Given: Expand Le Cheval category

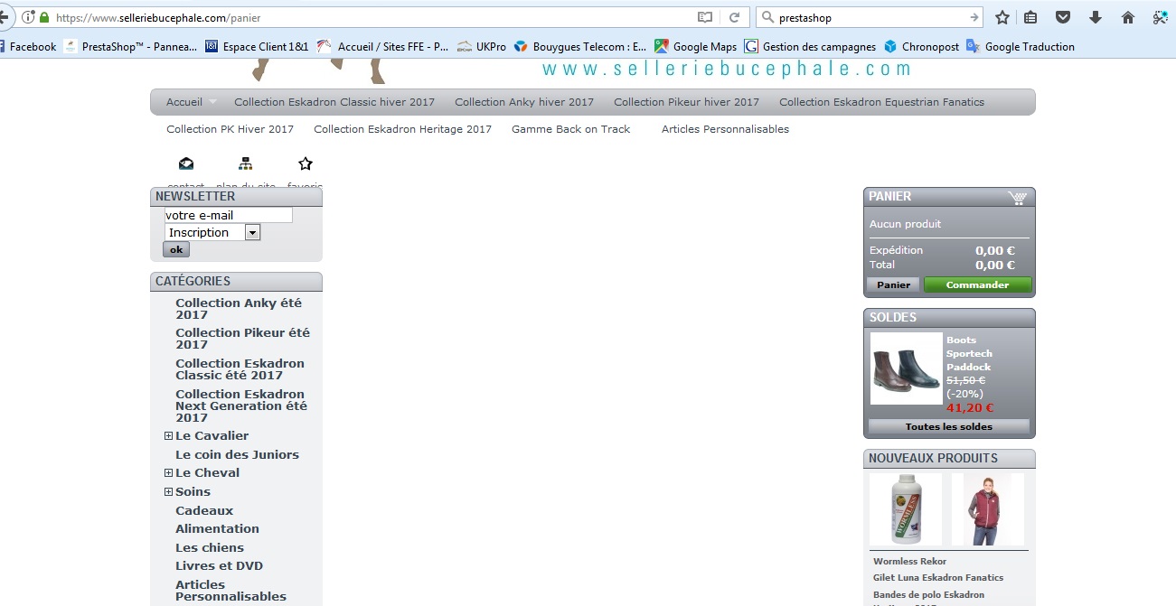Looking at the screenshot, I should 168,472.
